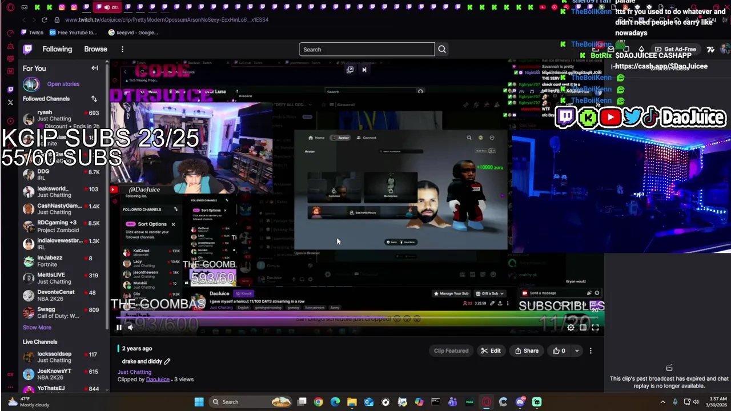Open Free YouTube to... bookmark
Screen dimensions: 731x411
73,33
